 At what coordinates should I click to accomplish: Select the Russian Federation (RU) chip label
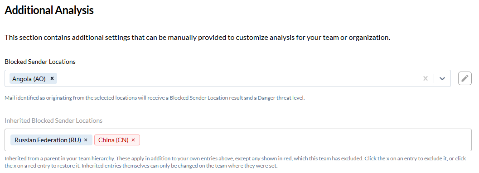(x=48, y=140)
